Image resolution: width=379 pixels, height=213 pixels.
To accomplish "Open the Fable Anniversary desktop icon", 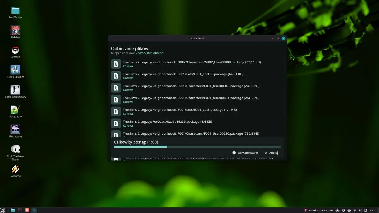I will point(15,90).
